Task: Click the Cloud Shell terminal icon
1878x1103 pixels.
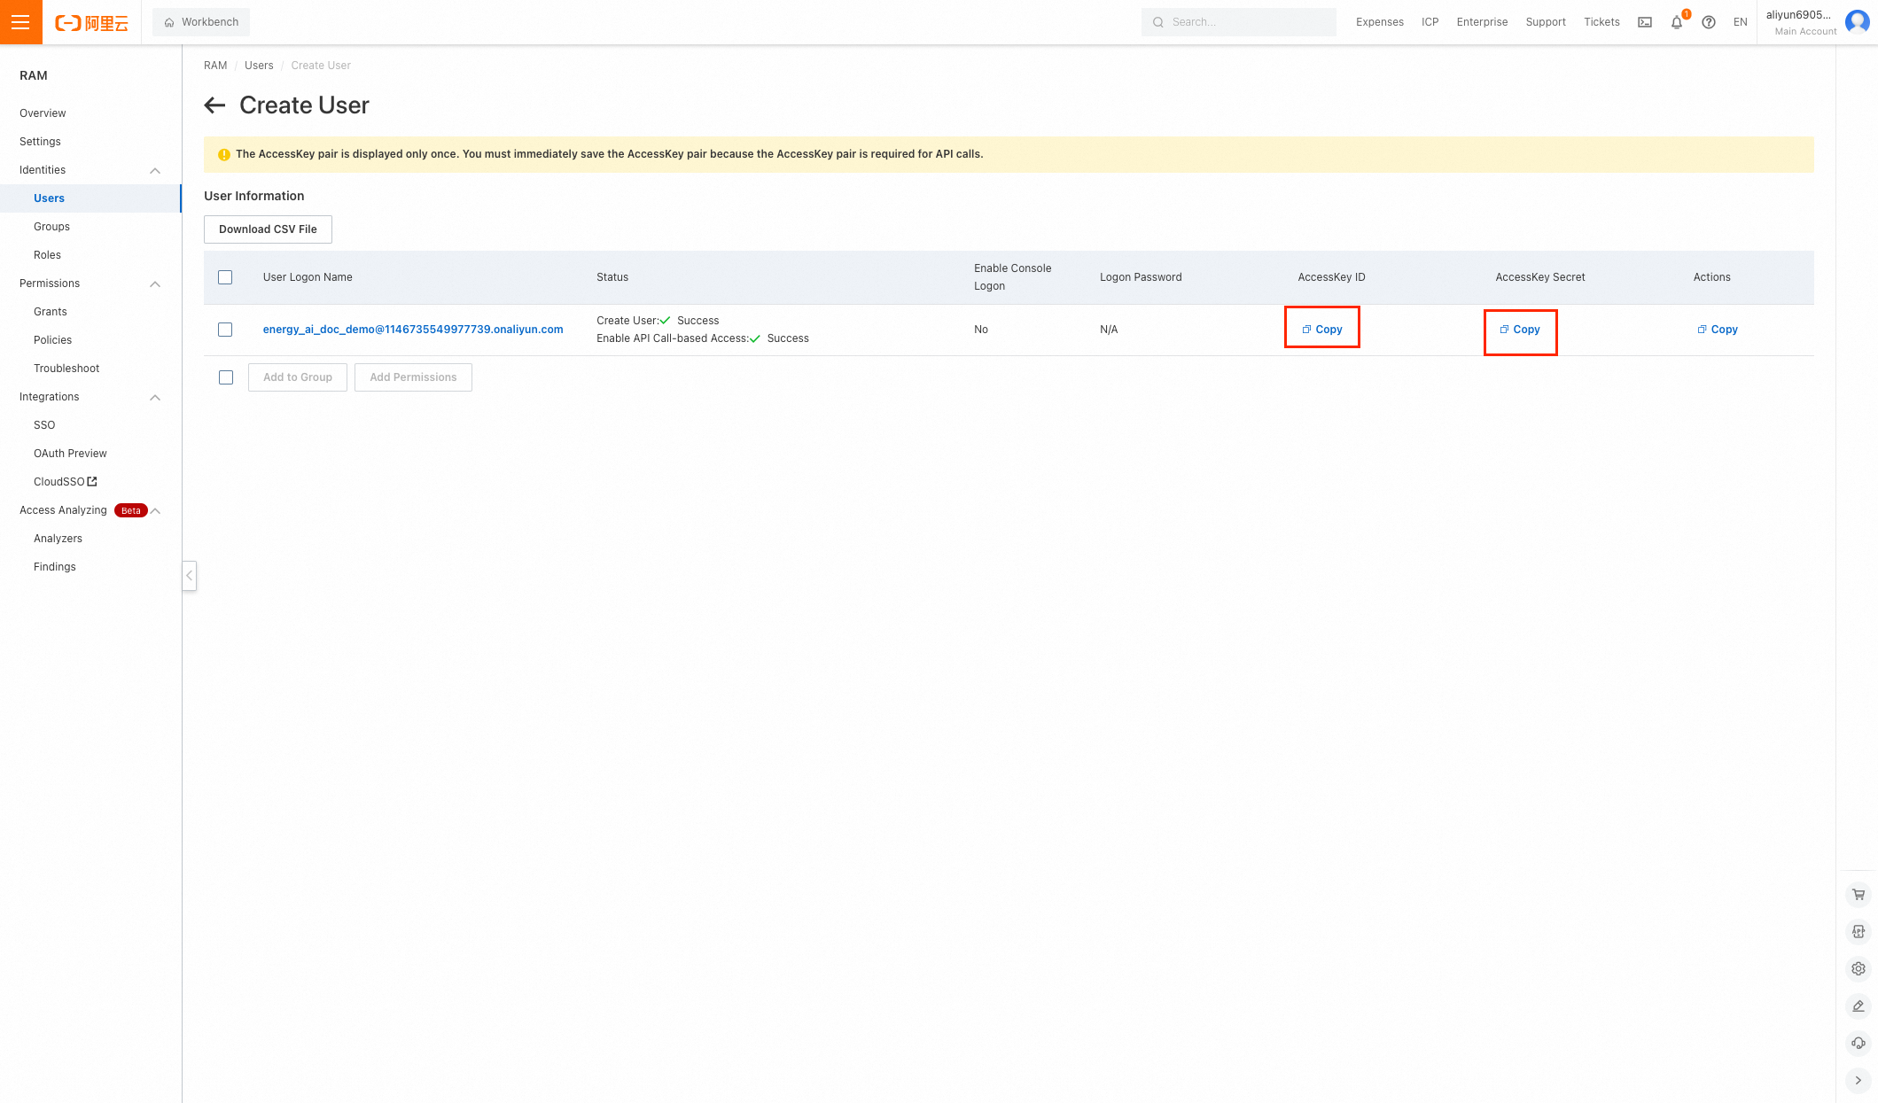Action: click(1645, 22)
